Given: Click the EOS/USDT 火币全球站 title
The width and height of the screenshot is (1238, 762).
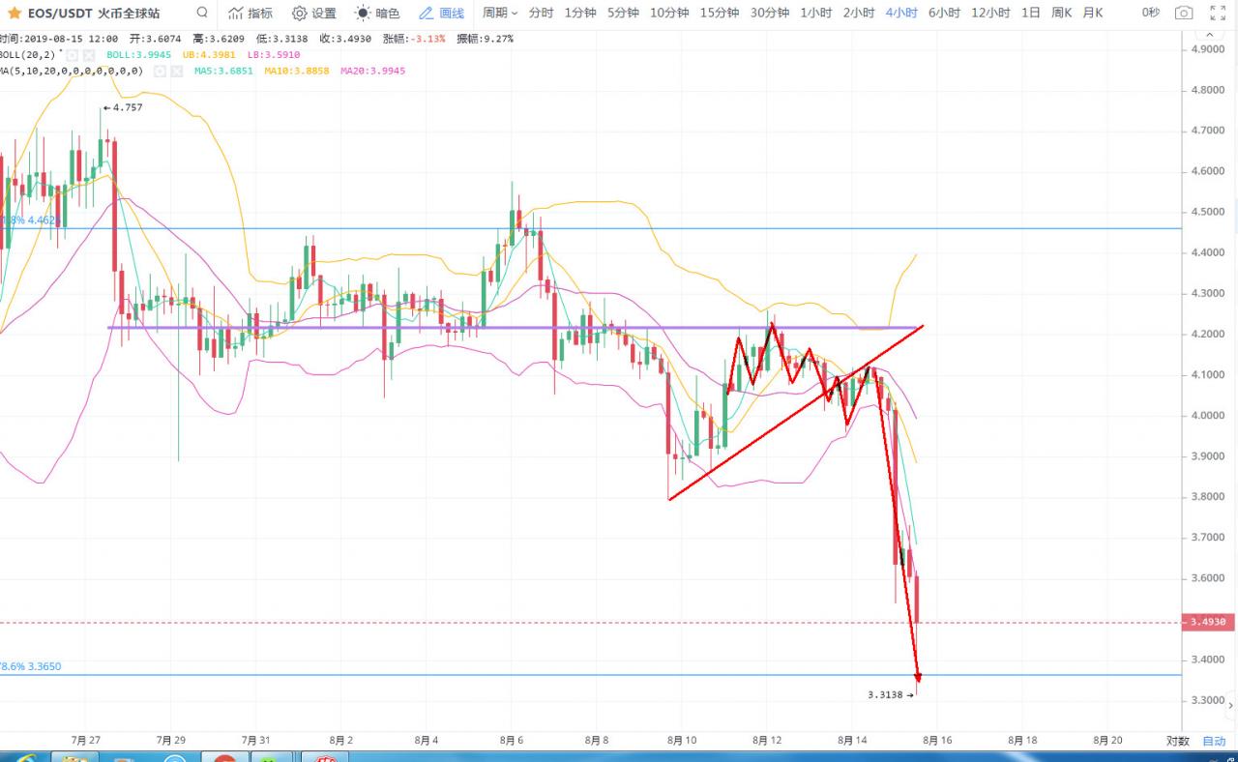Looking at the screenshot, I should point(93,14).
